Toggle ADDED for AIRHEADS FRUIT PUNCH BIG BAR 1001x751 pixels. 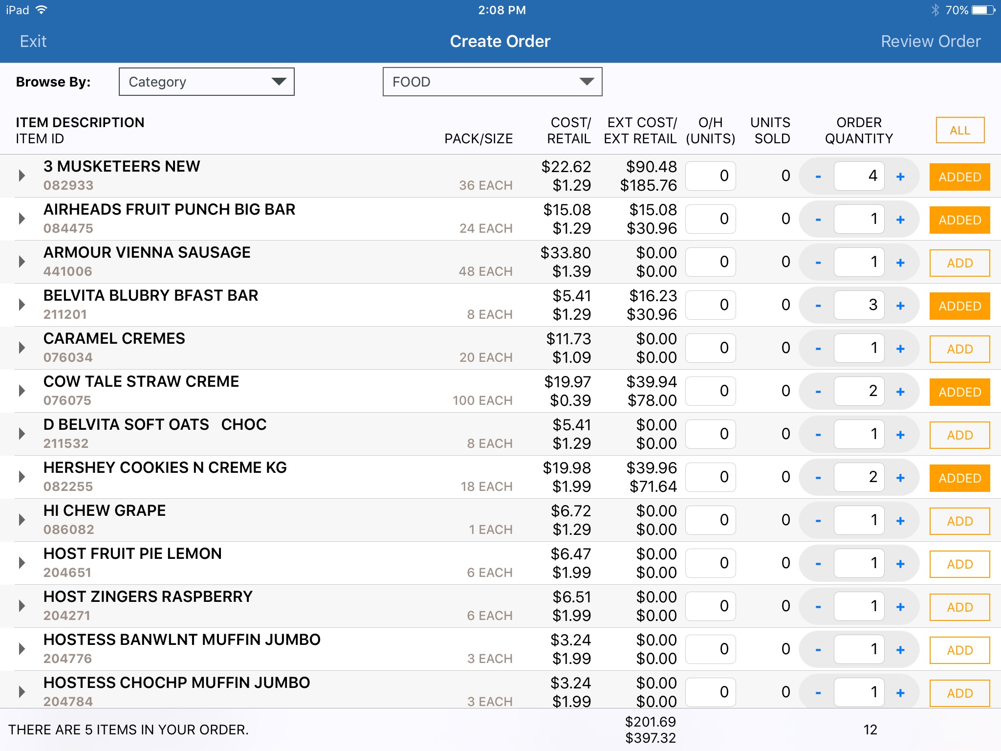(959, 220)
